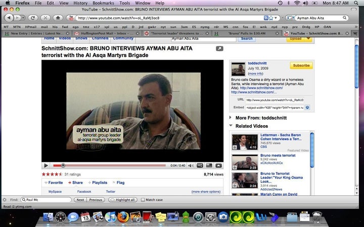Open the toddschnitt channel link

257,63
